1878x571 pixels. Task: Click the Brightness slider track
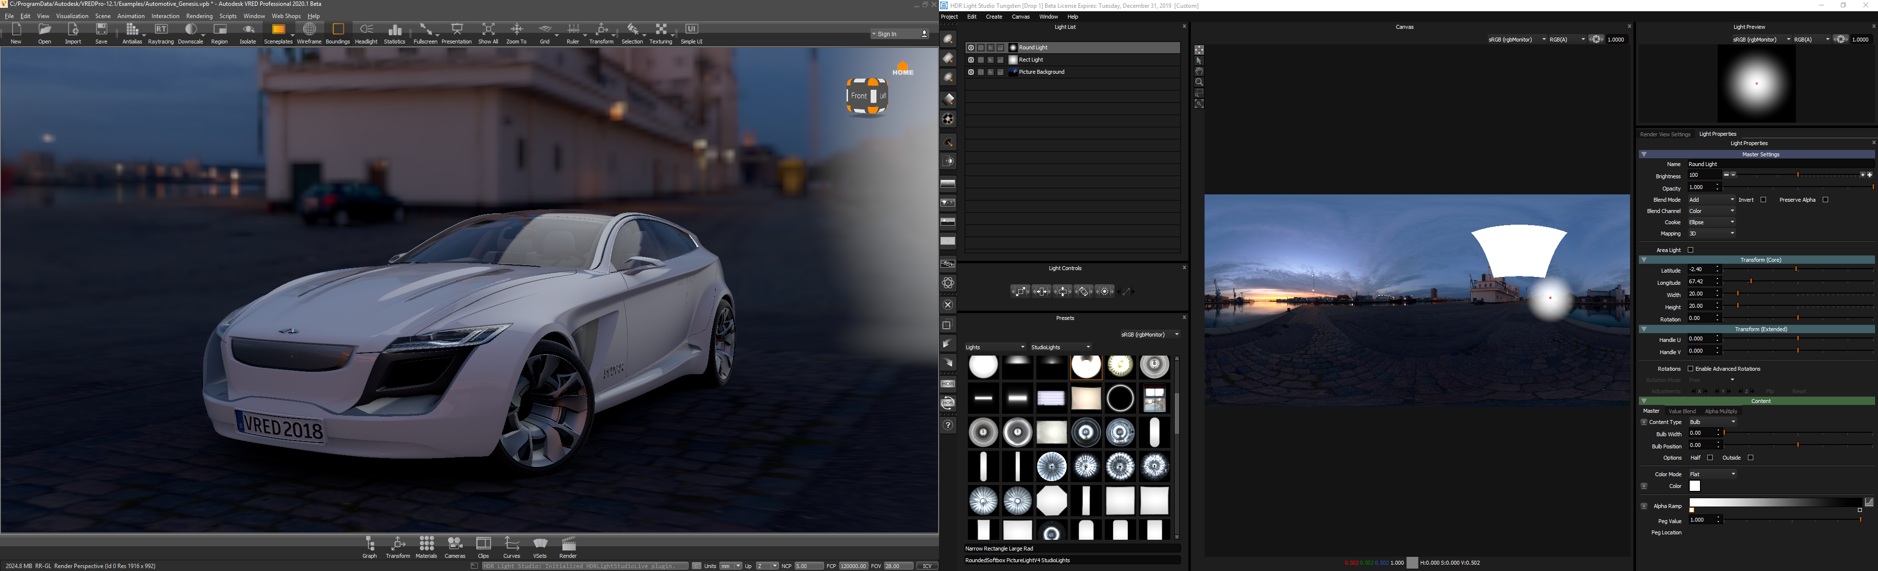click(1797, 175)
